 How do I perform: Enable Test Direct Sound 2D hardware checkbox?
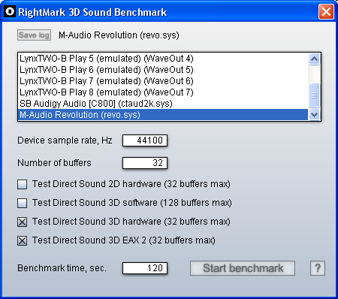click(22, 184)
